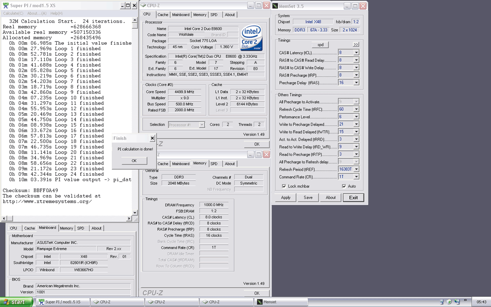Open the About...(A) menu in Super PI
491x307 pixels.
pyautogui.click(x=37, y=13)
